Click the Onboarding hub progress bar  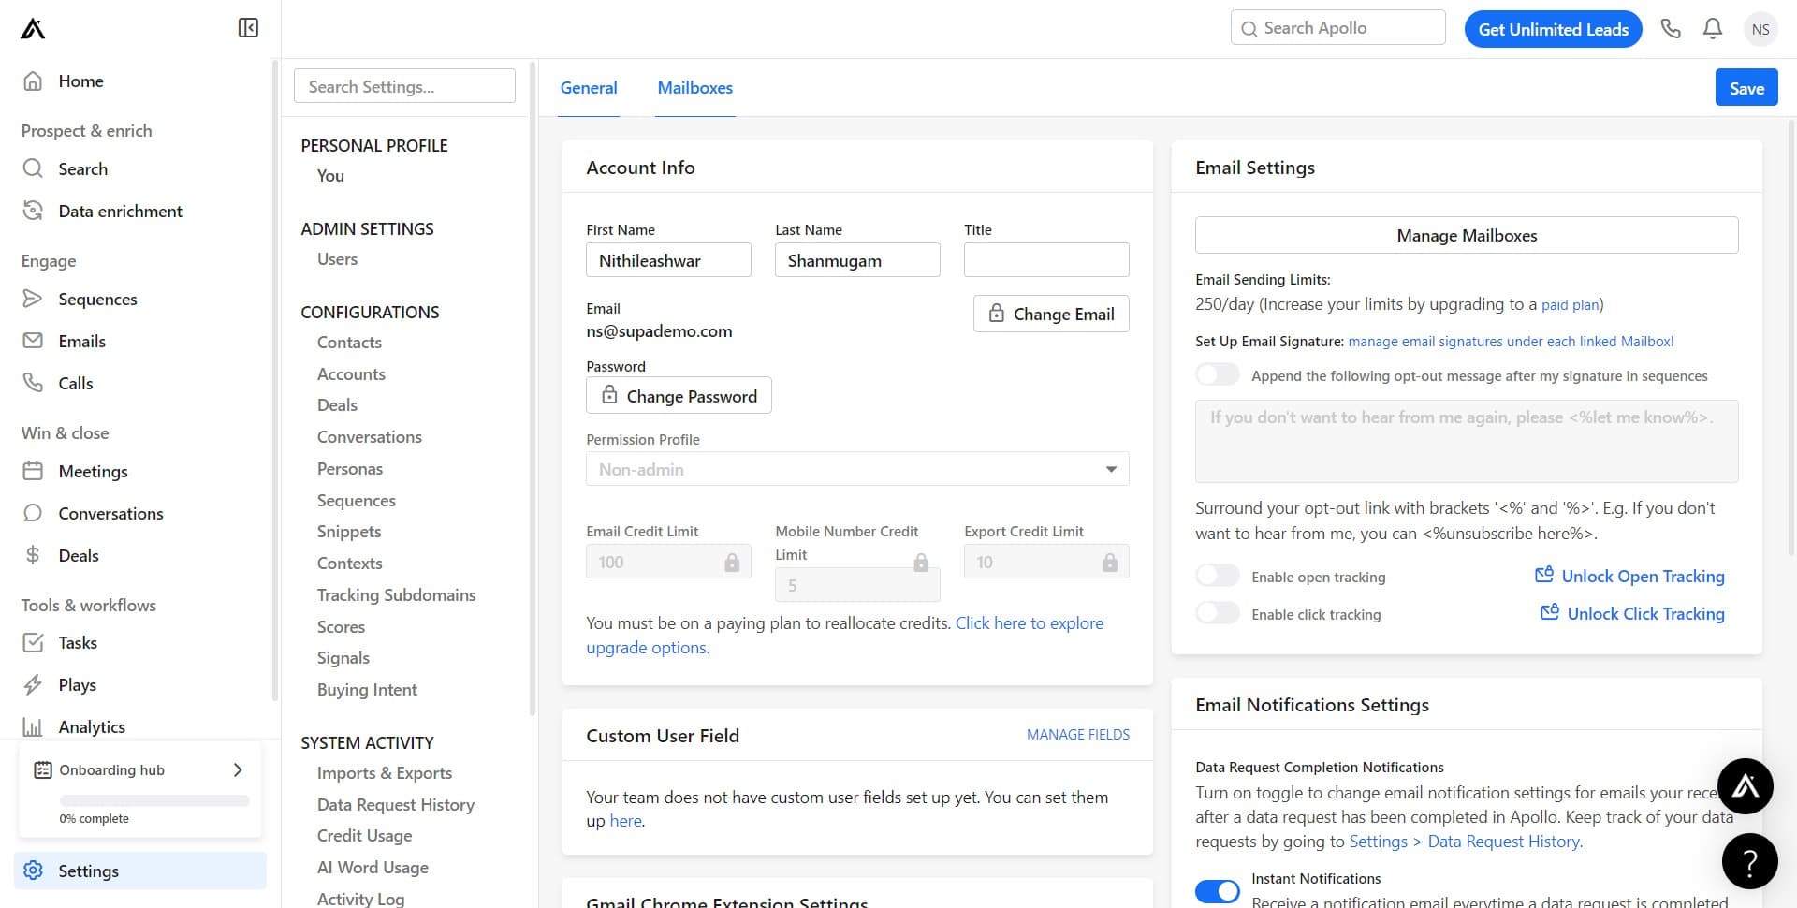point(153,800)
